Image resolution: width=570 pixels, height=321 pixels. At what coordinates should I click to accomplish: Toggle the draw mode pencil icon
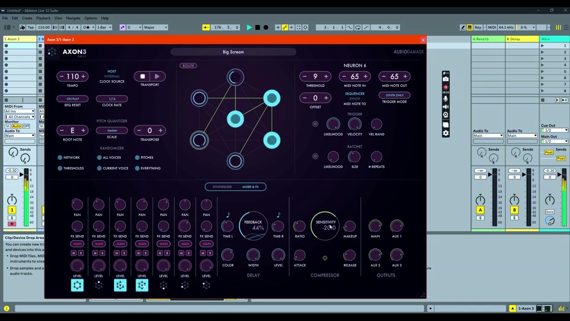(x=463, y=27)
